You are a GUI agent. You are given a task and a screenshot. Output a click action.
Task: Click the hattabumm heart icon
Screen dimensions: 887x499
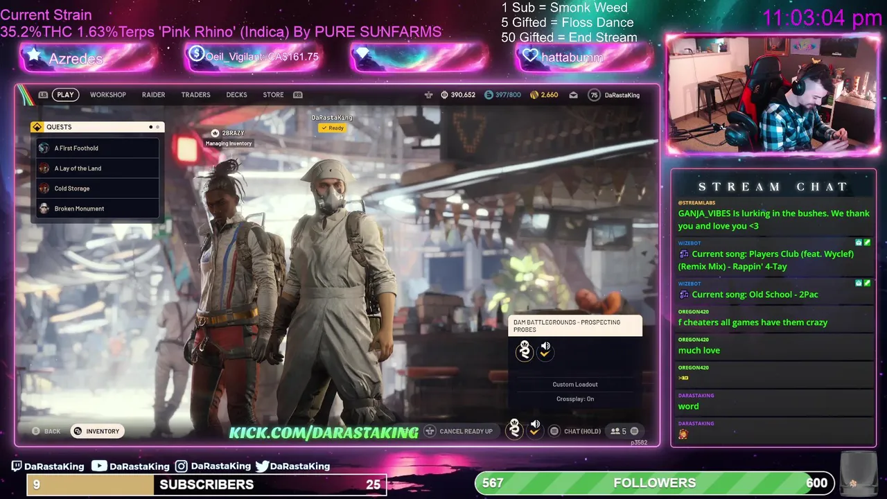click(530, 55)
